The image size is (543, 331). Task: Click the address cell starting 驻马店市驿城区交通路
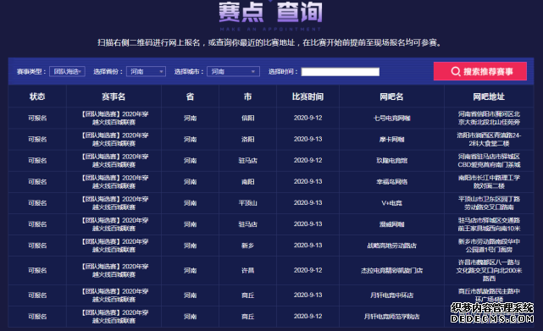pyautogui.click(x=489, y=224)
